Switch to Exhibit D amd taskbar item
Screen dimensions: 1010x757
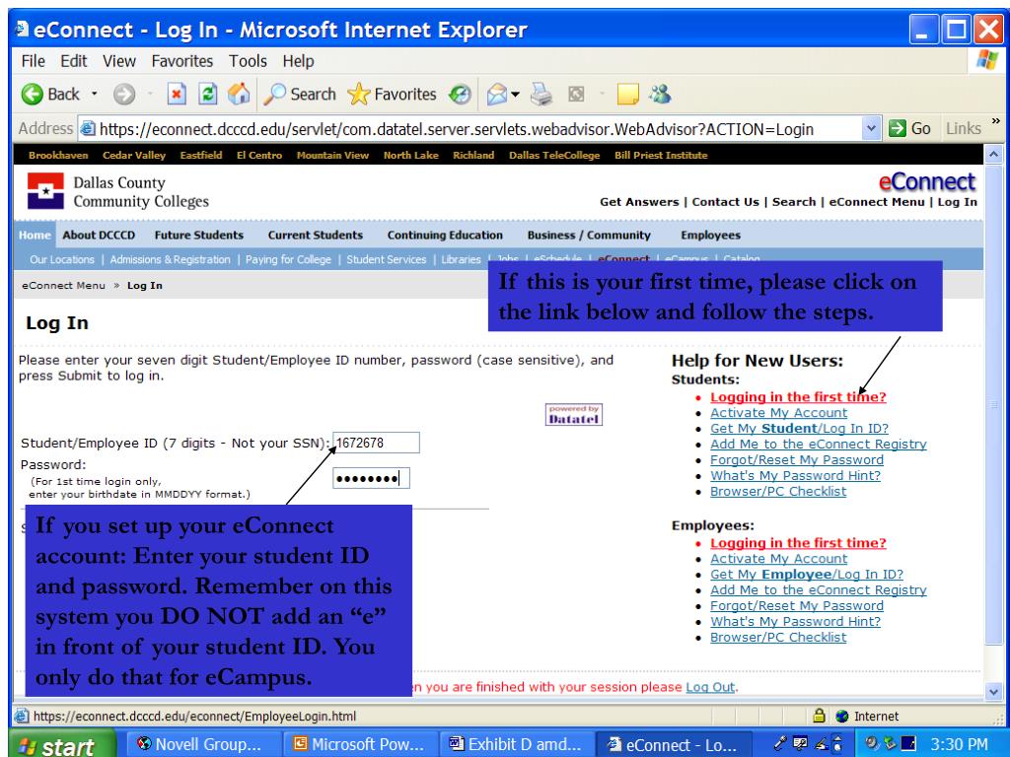tap(515, 745)
